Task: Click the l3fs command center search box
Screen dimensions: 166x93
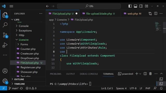Action: click(x=89, y=6)
